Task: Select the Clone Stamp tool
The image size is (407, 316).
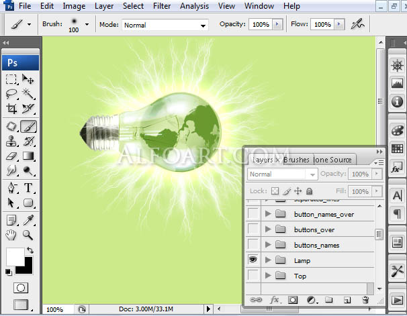Action: click(11, 142)
